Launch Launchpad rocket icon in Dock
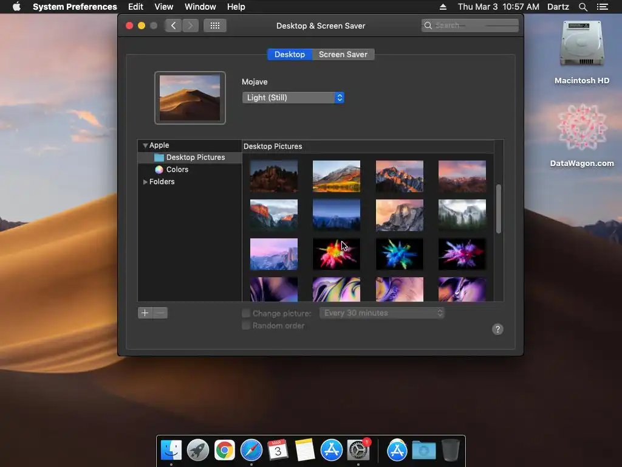The height and width of the screenshot is (467, 622). point(198,450)
